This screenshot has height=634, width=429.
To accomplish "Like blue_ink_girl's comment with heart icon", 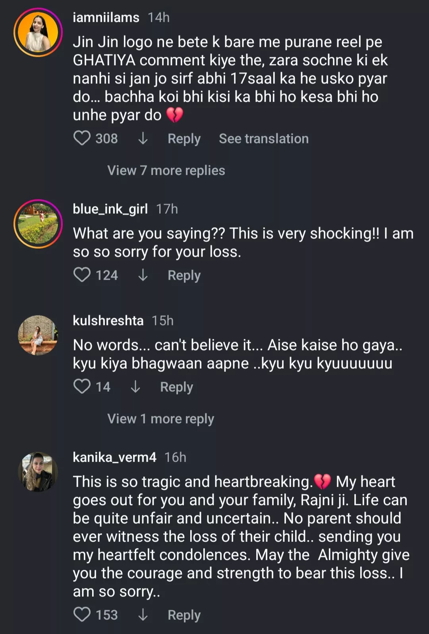I will pos(82,275).
